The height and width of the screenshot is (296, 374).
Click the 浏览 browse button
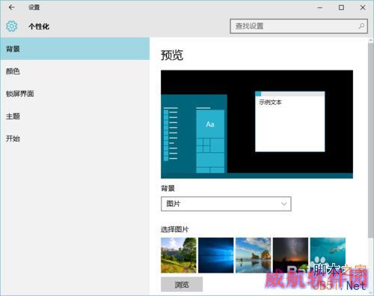[182, 284]
